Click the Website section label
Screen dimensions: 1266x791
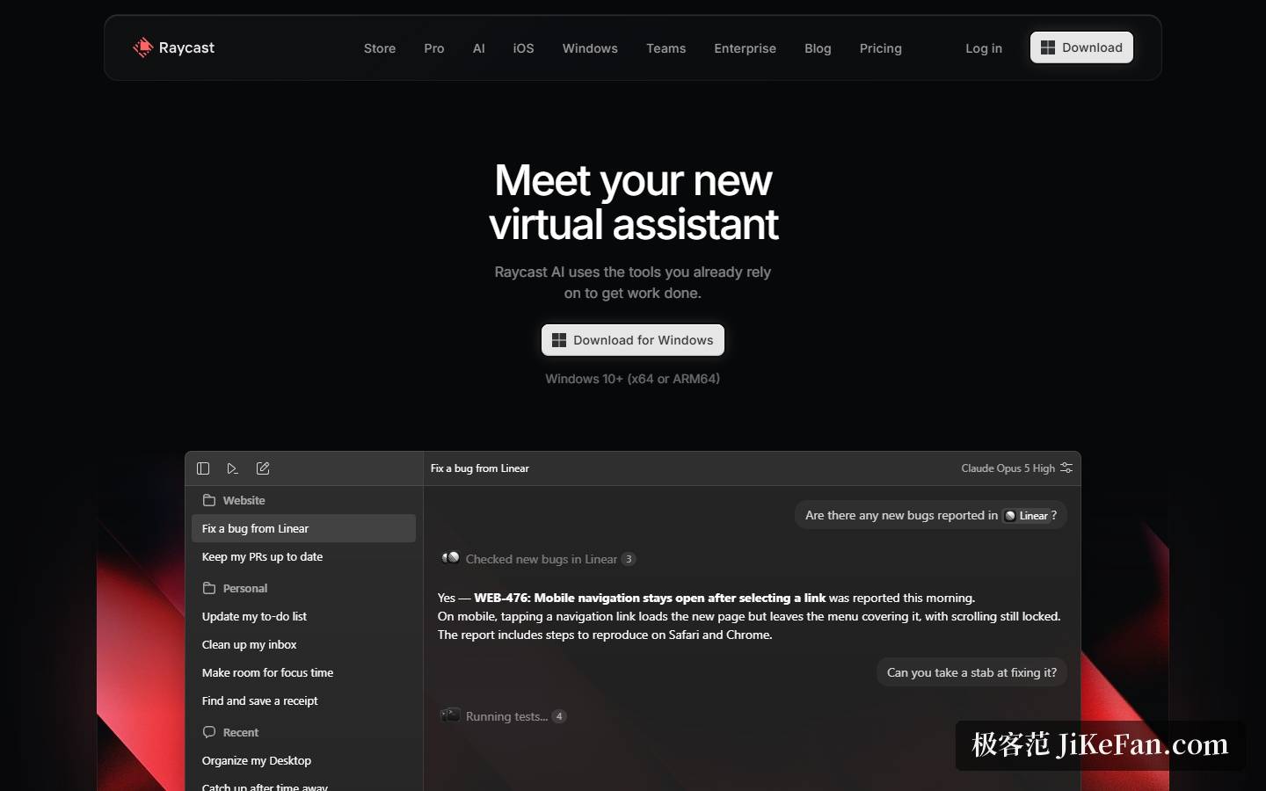point(244,500)
